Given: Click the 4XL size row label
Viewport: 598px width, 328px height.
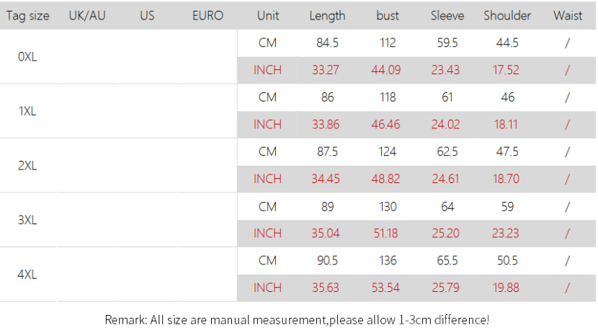Looking at the screenshot, I should [x=27, y=274].
